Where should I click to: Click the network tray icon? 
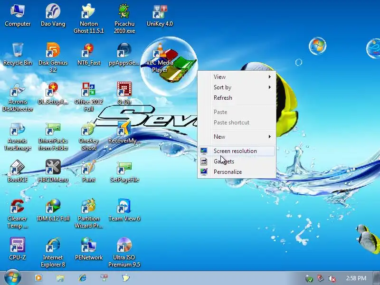click(320, 278)
